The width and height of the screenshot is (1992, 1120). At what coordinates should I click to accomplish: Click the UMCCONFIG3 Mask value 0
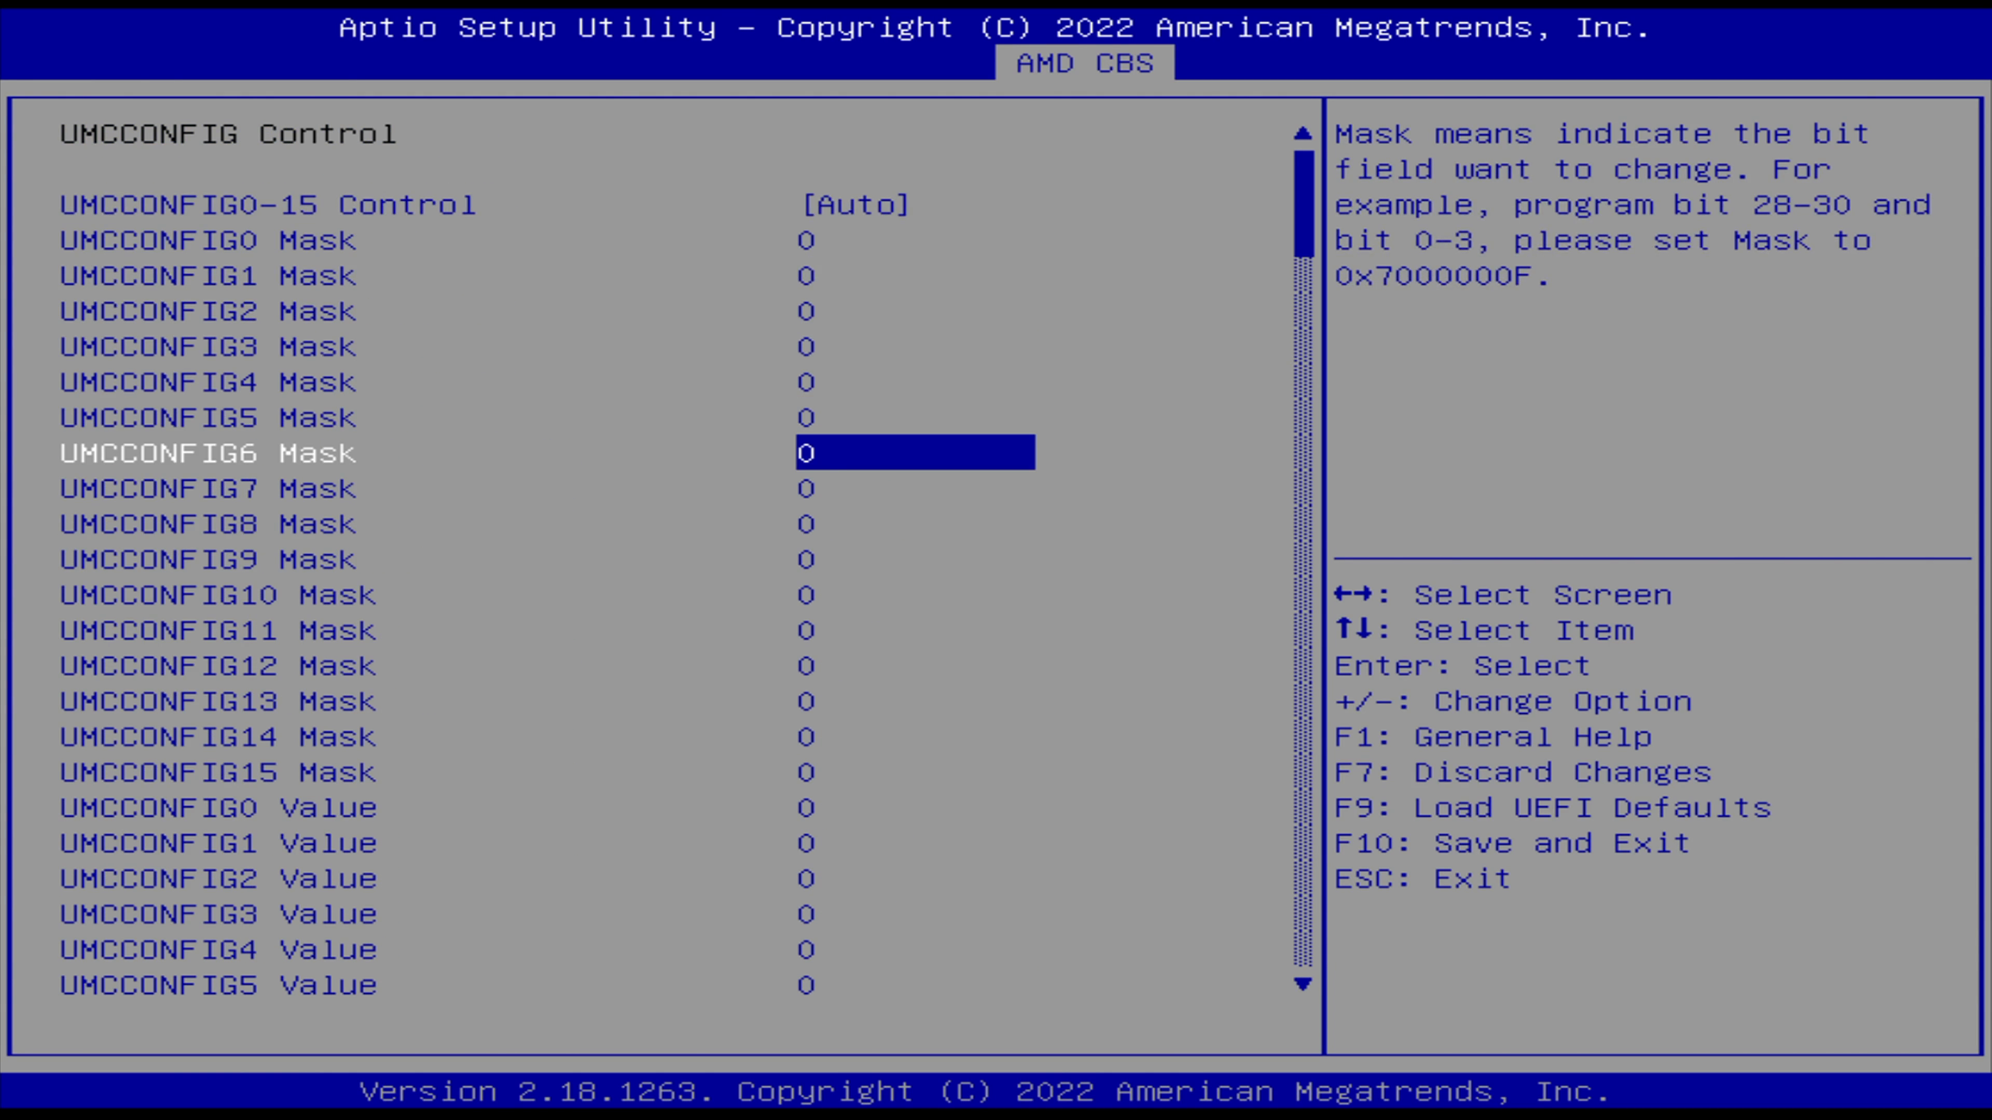click(x=806, y=347)
